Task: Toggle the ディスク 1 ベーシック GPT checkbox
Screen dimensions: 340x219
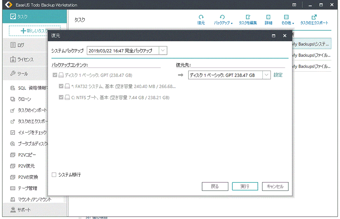Action: [x=55, y=75]
